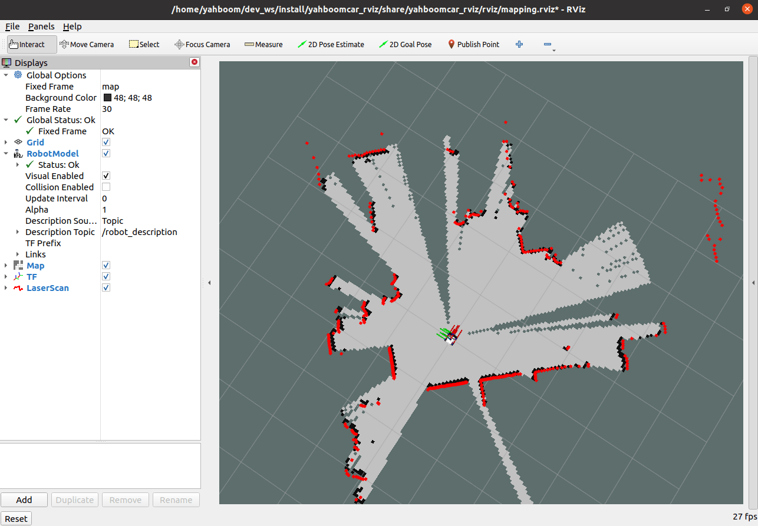The width and height of the screenshot is (758, 526).
Task: Expand the Description Topic property
Action: (x=18, y=231)
